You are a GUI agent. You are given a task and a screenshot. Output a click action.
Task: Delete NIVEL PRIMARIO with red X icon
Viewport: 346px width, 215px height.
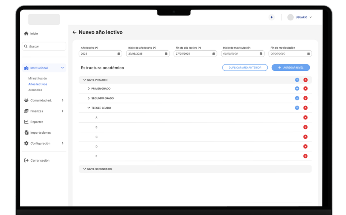(x=305, y=80)
